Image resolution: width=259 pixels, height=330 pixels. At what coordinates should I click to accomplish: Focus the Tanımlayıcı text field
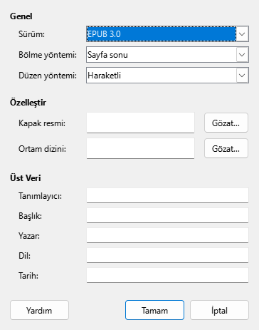(x=167, y=195)
